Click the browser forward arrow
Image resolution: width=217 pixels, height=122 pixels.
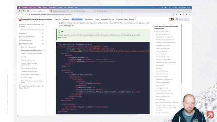[x=22, y=15]
